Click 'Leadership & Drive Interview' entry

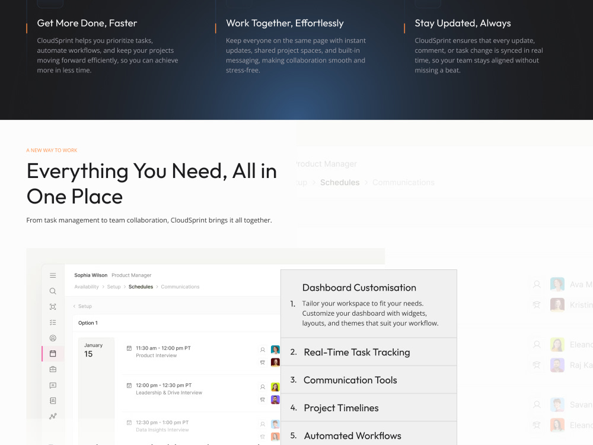coord(168,393)
